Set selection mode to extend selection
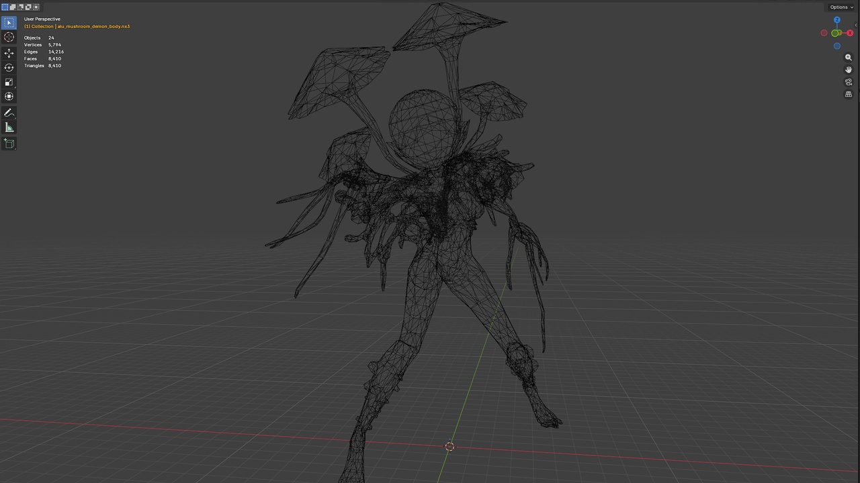 12,7
